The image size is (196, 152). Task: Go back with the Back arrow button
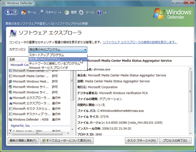(8, 12)
